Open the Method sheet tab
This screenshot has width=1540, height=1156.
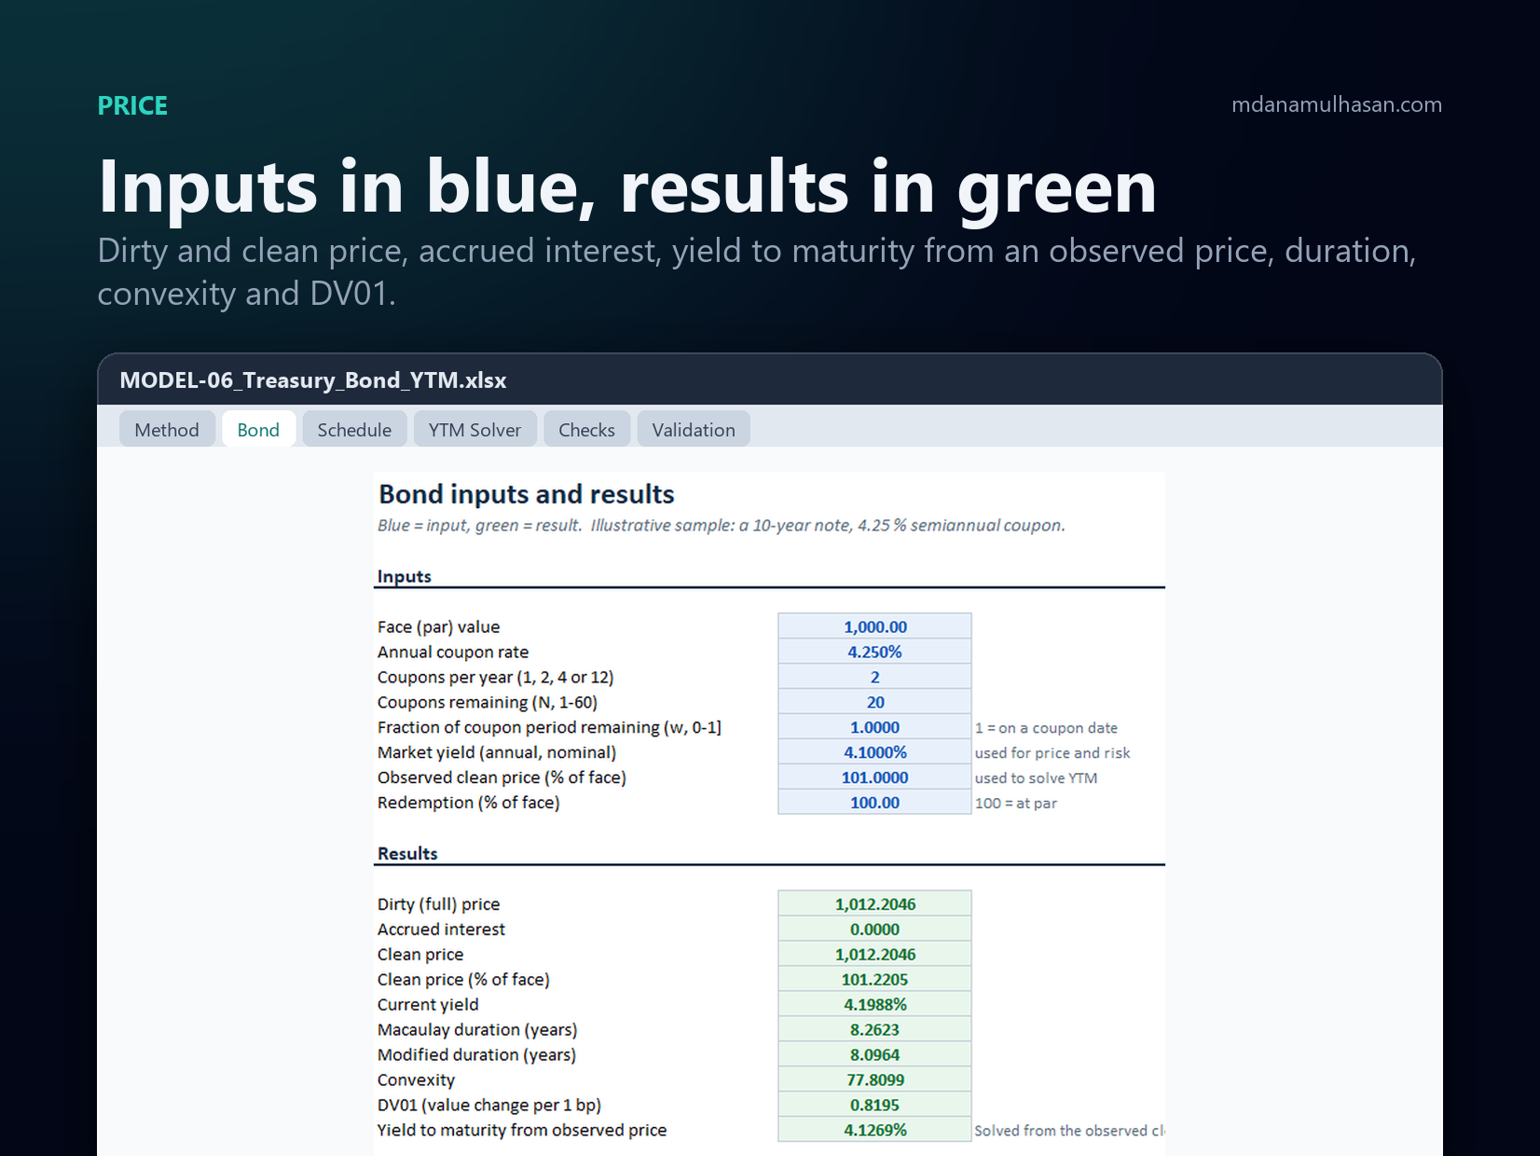[x=167, y=430]
